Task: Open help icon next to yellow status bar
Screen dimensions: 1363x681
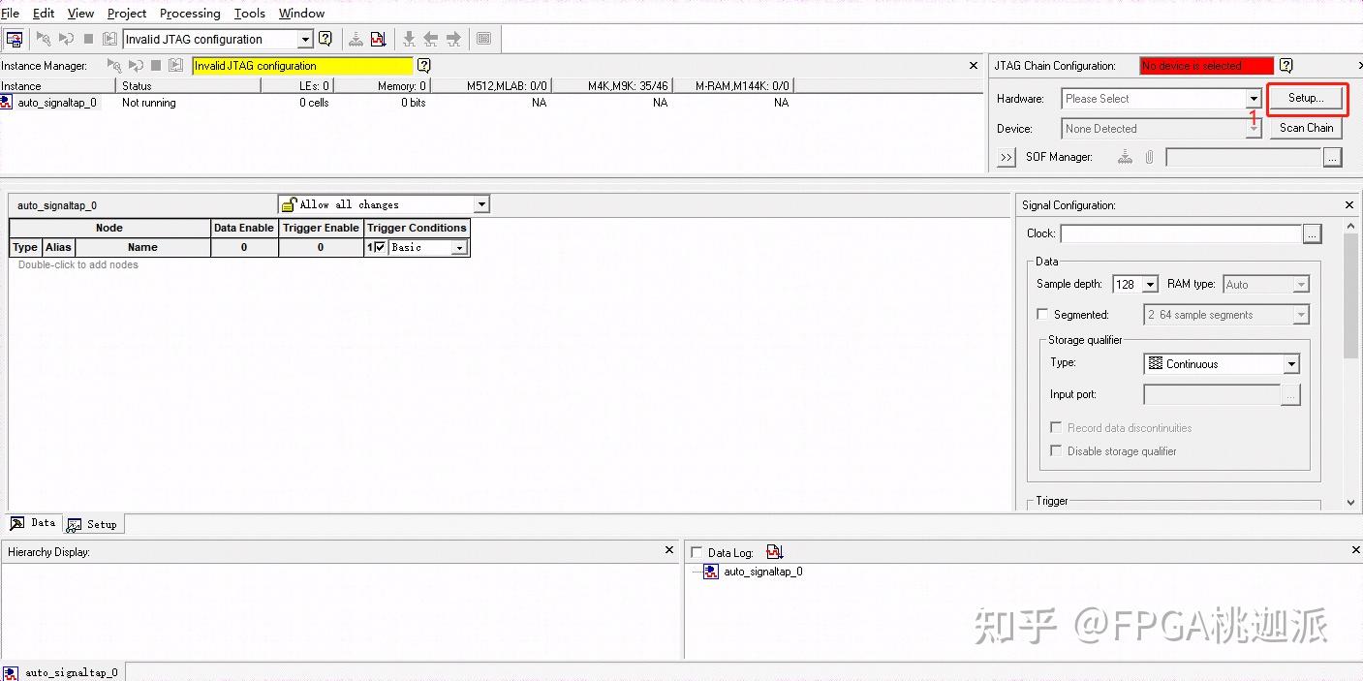Action: 423,66
